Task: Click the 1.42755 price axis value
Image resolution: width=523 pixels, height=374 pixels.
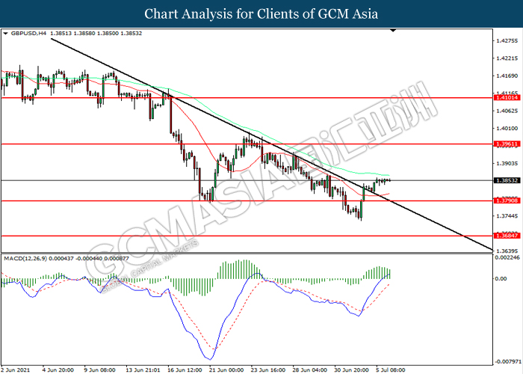Action: click(507, 40)
